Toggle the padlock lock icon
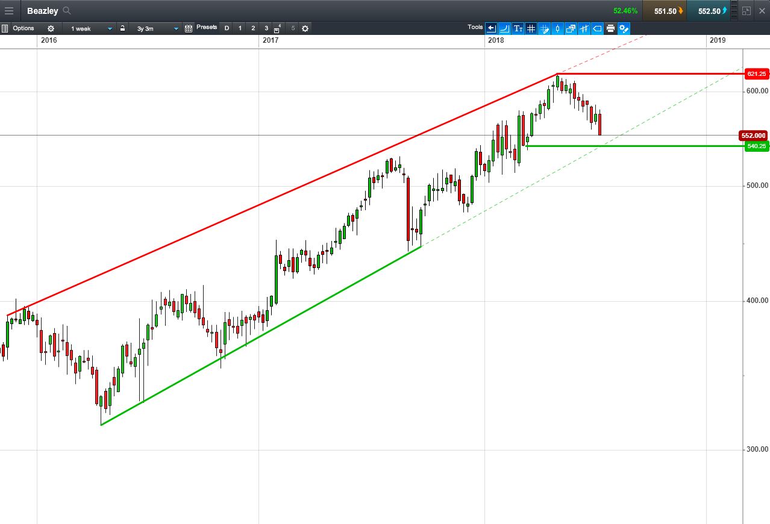770x524 pixels. [x=122, y=28]
